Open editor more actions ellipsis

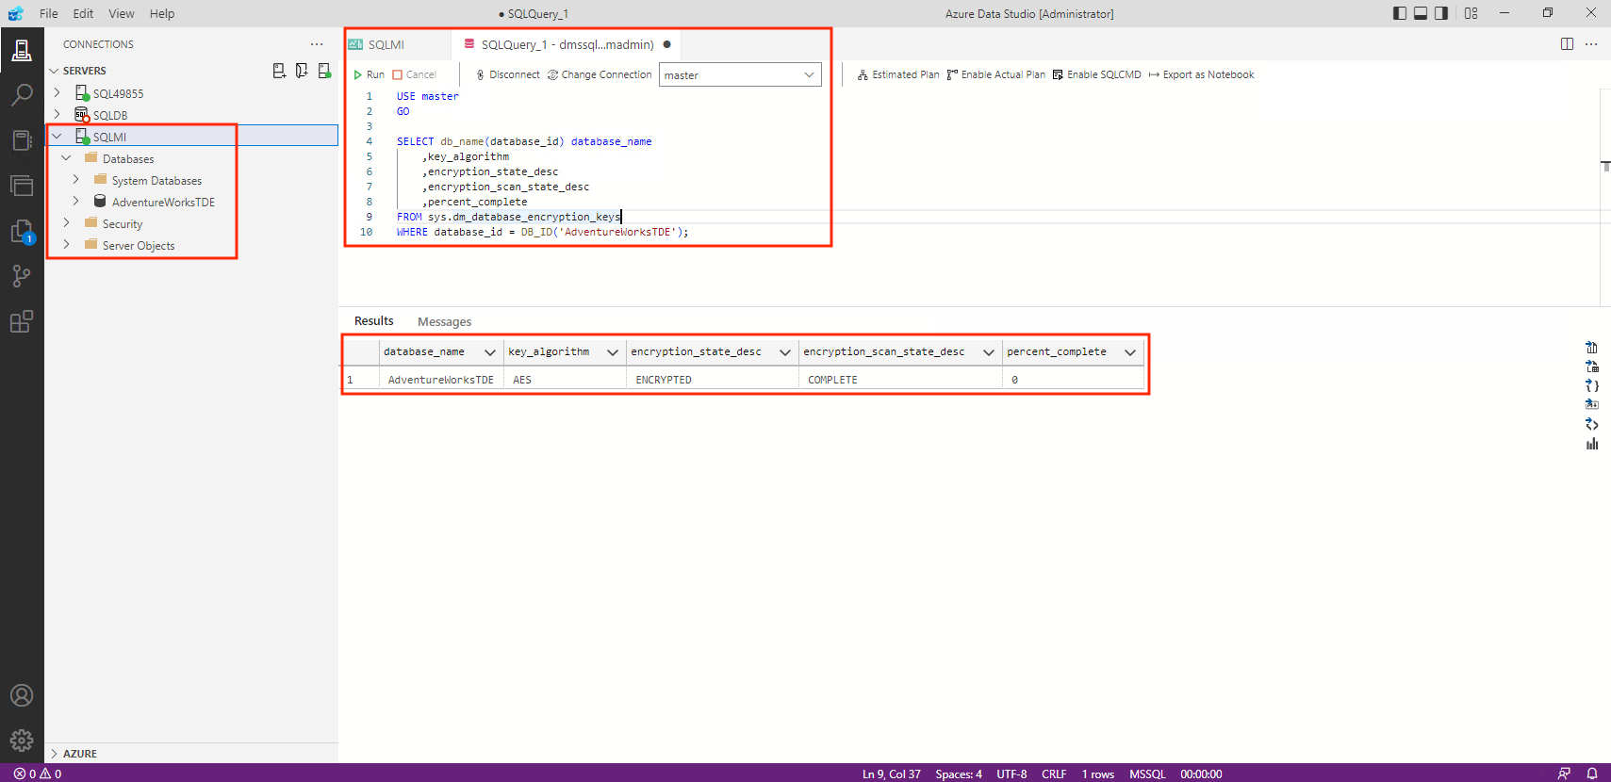tap(1591, 44)
